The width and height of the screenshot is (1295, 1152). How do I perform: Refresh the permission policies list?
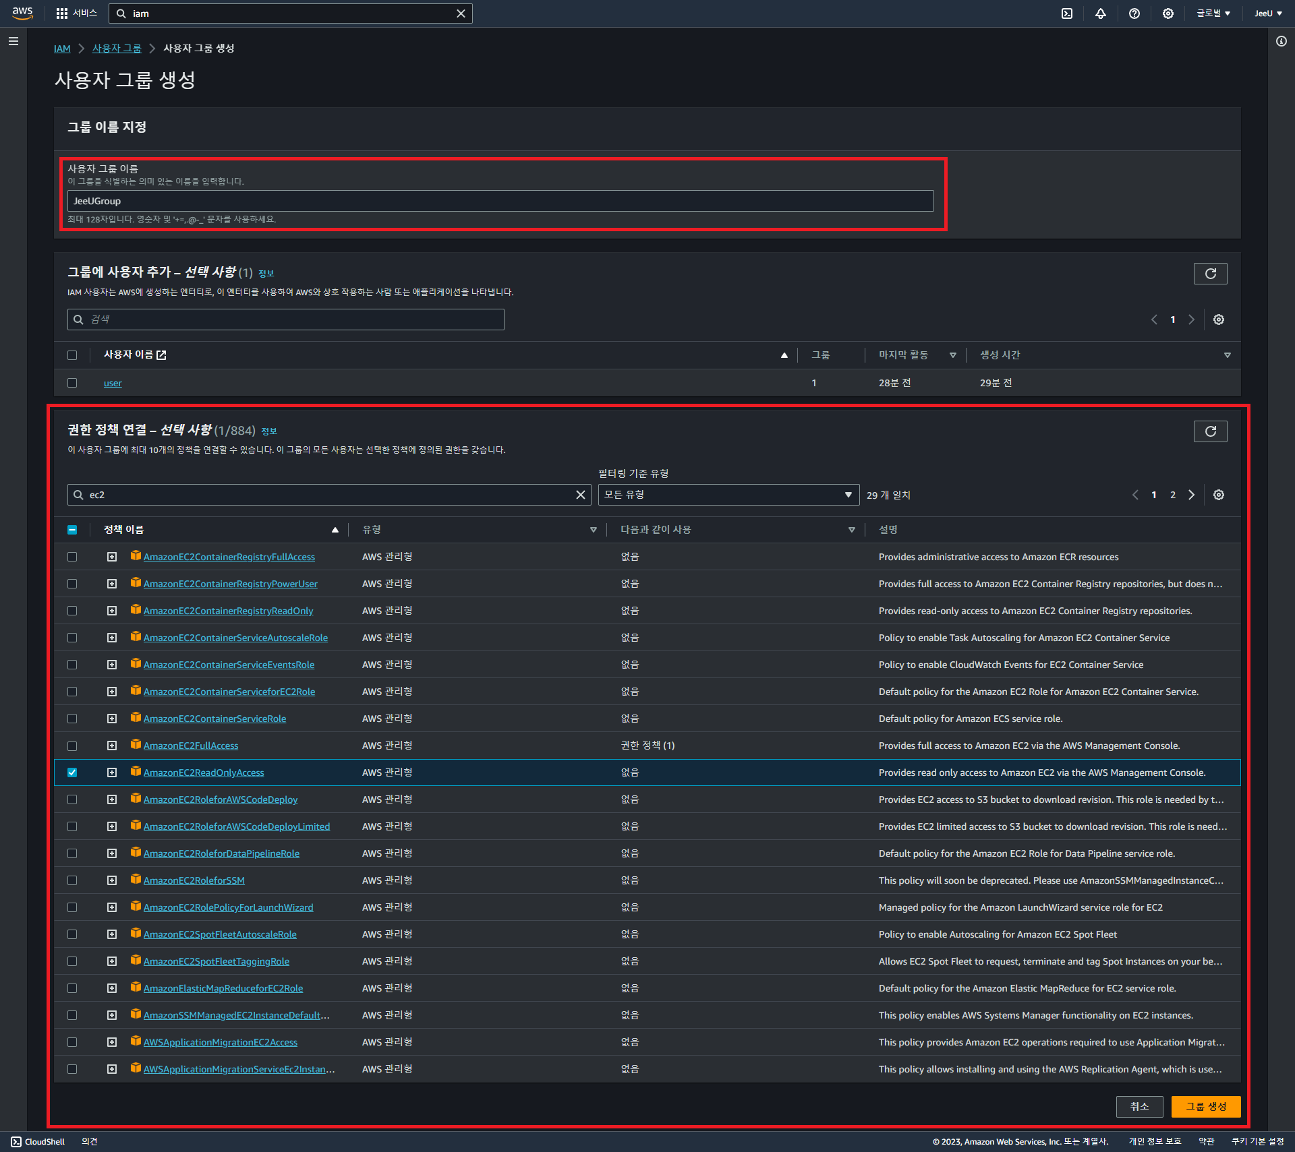click(1210, 431)
